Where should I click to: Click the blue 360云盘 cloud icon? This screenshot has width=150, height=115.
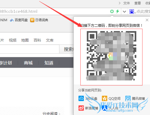click(x=81, y=99)
